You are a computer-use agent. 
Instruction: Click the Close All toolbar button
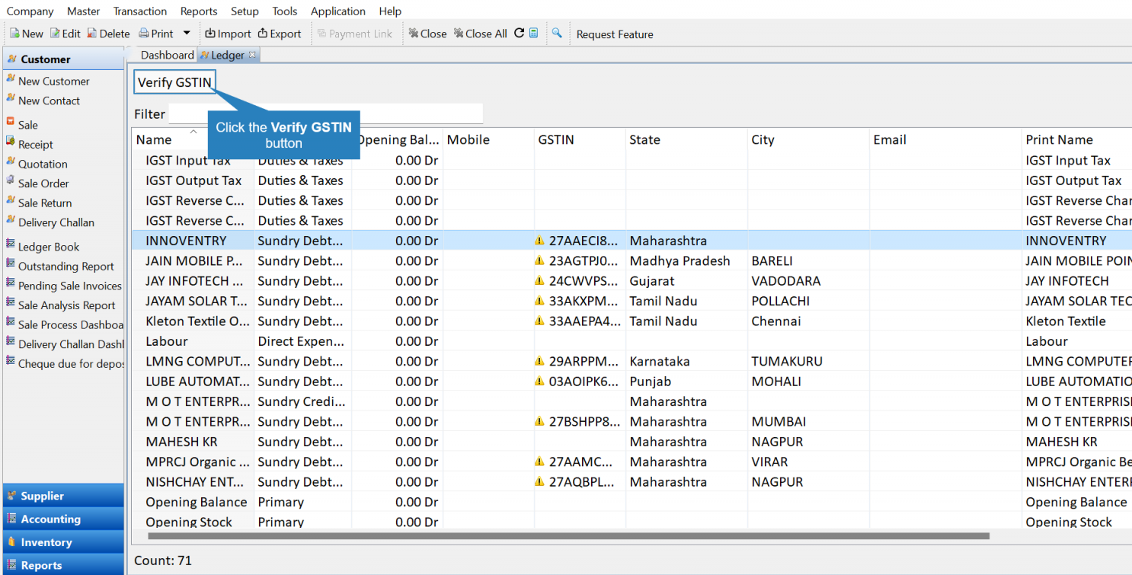coord(480,34)
